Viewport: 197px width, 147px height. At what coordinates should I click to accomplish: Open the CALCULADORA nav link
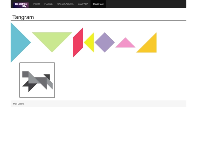tap(65, 4)
